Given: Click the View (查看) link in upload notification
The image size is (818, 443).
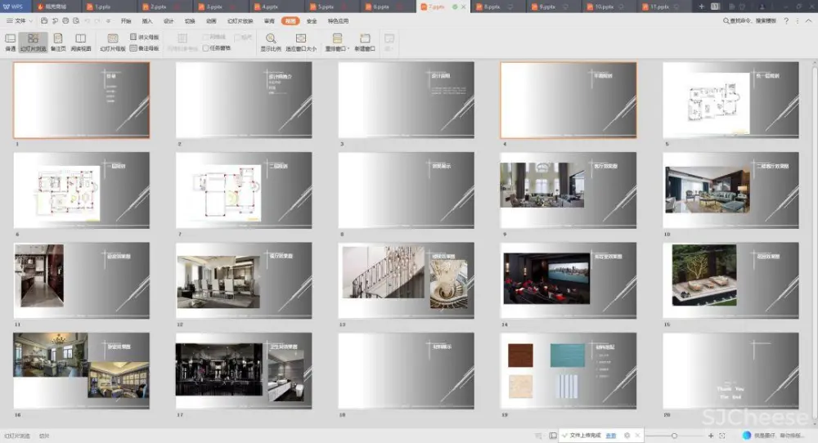Looking at the screenshot, I should point(610,436).
